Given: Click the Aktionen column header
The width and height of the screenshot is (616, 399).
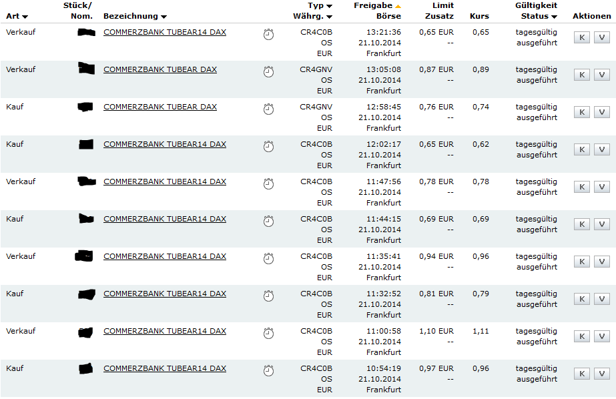Looking at the screenshot, I should pyautogui.click(x=592, y=16).
